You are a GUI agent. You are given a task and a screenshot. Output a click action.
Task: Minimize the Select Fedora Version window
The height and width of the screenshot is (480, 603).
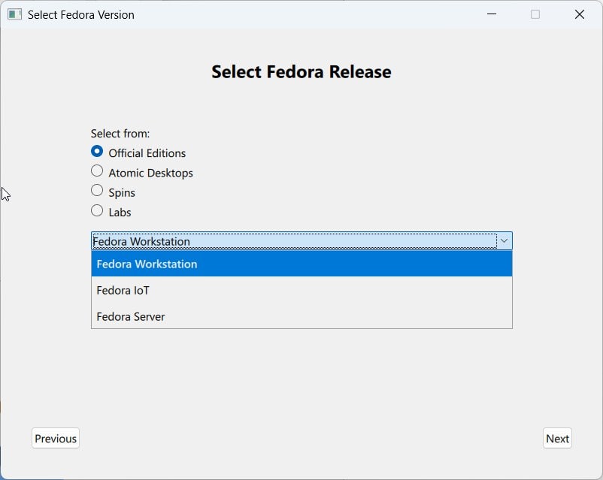491,14
